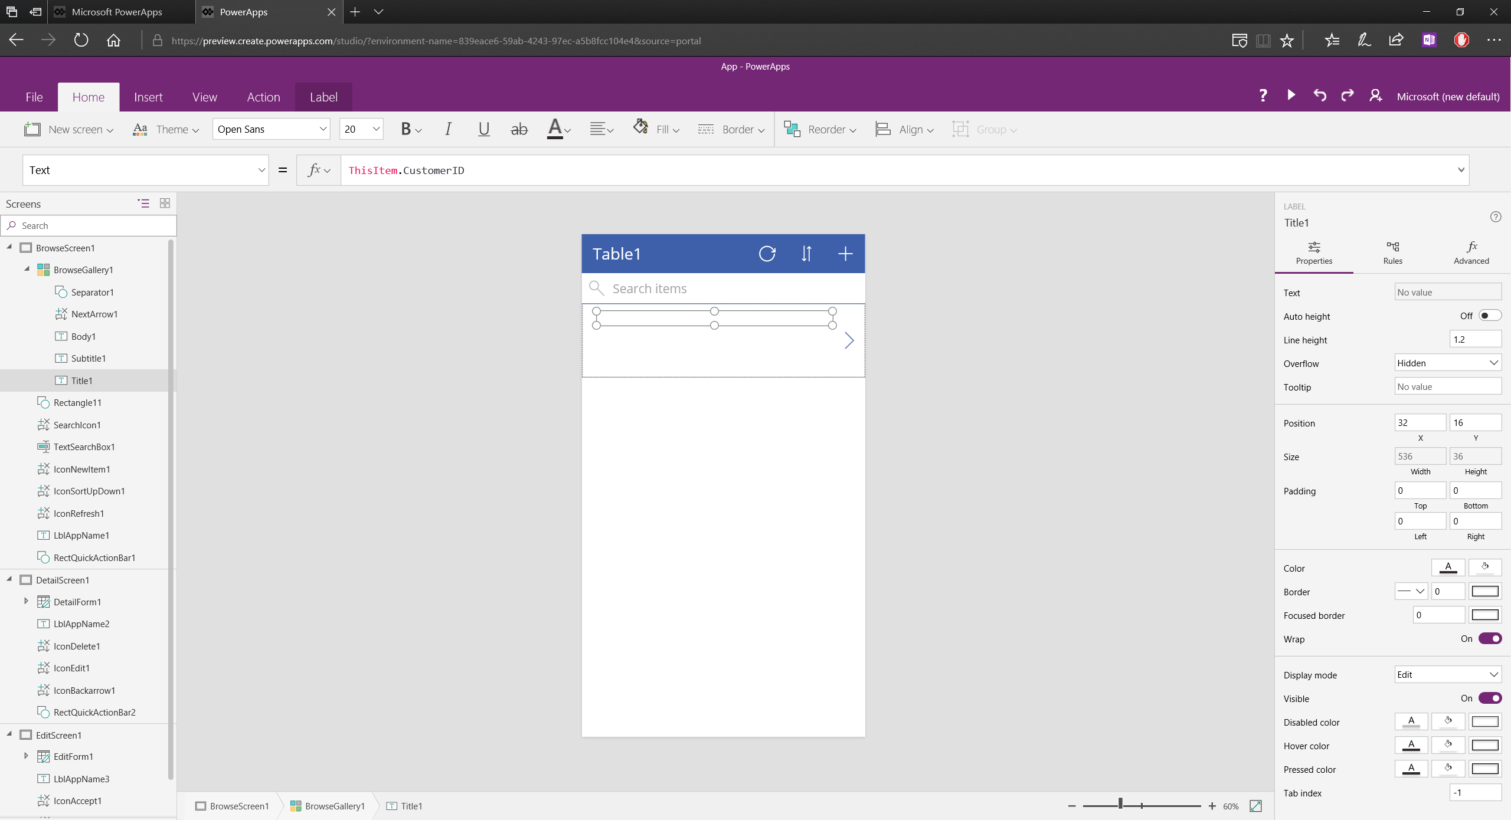Open the File menu tab

pyautogui.click(x=34, y=97)
